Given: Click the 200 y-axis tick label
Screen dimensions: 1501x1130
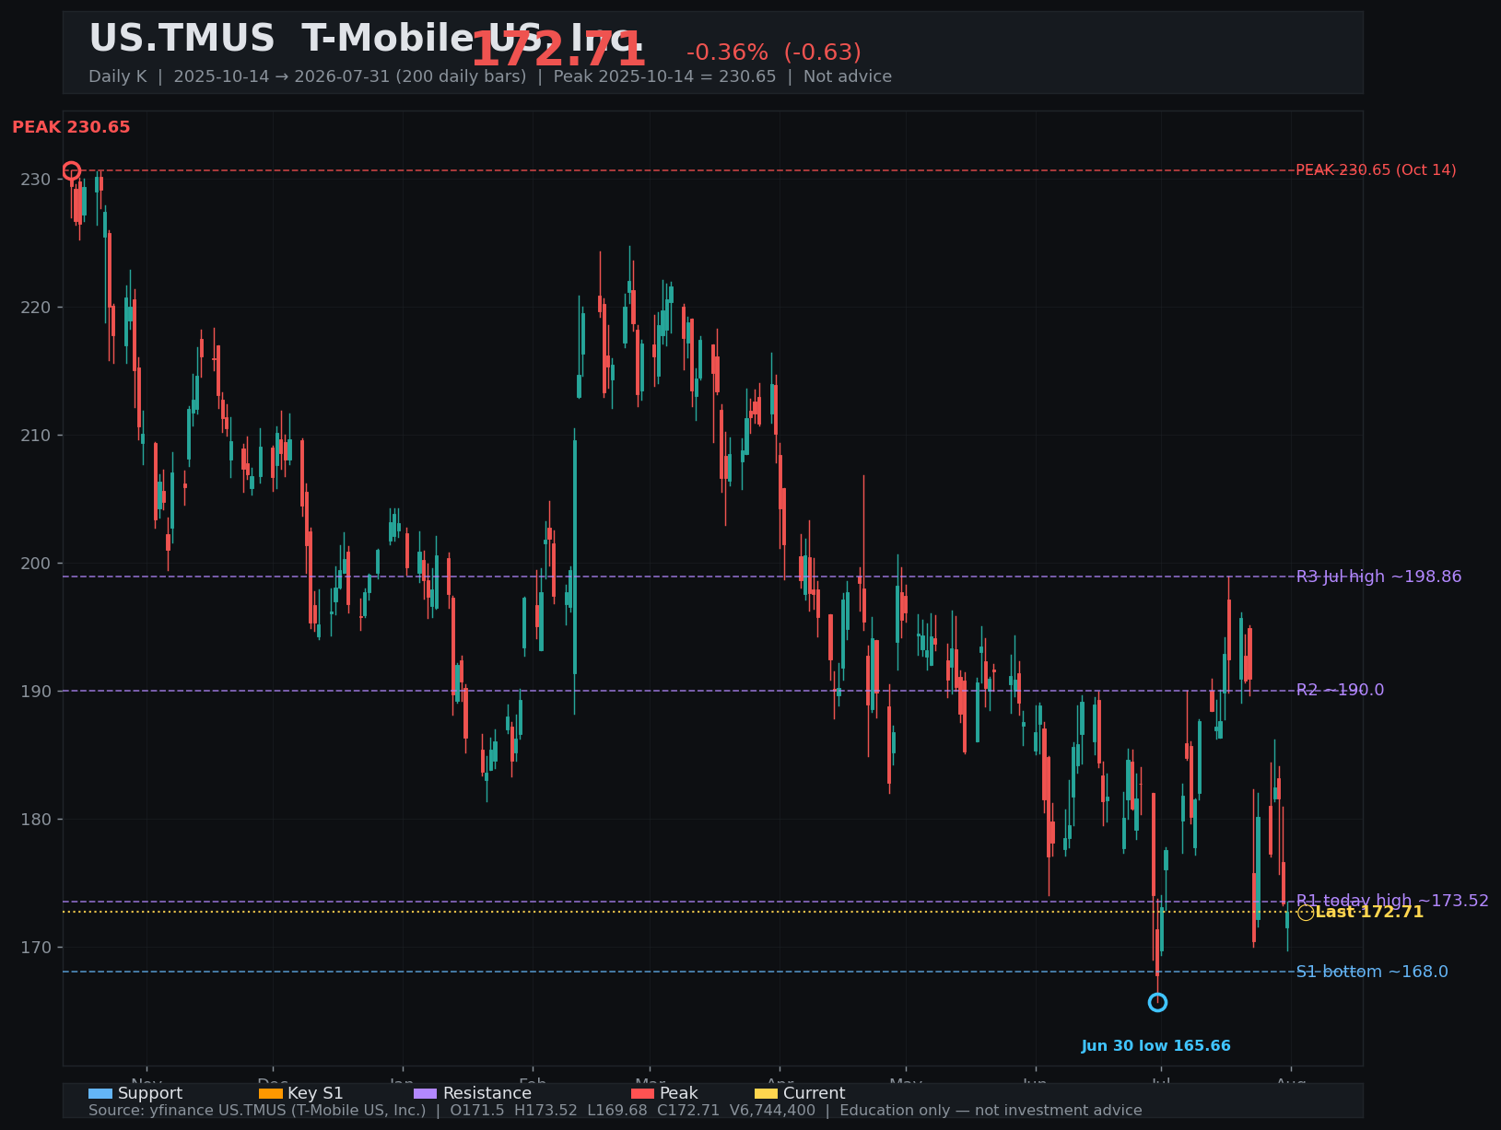Looking at the screenshot, I should (35, 563).
